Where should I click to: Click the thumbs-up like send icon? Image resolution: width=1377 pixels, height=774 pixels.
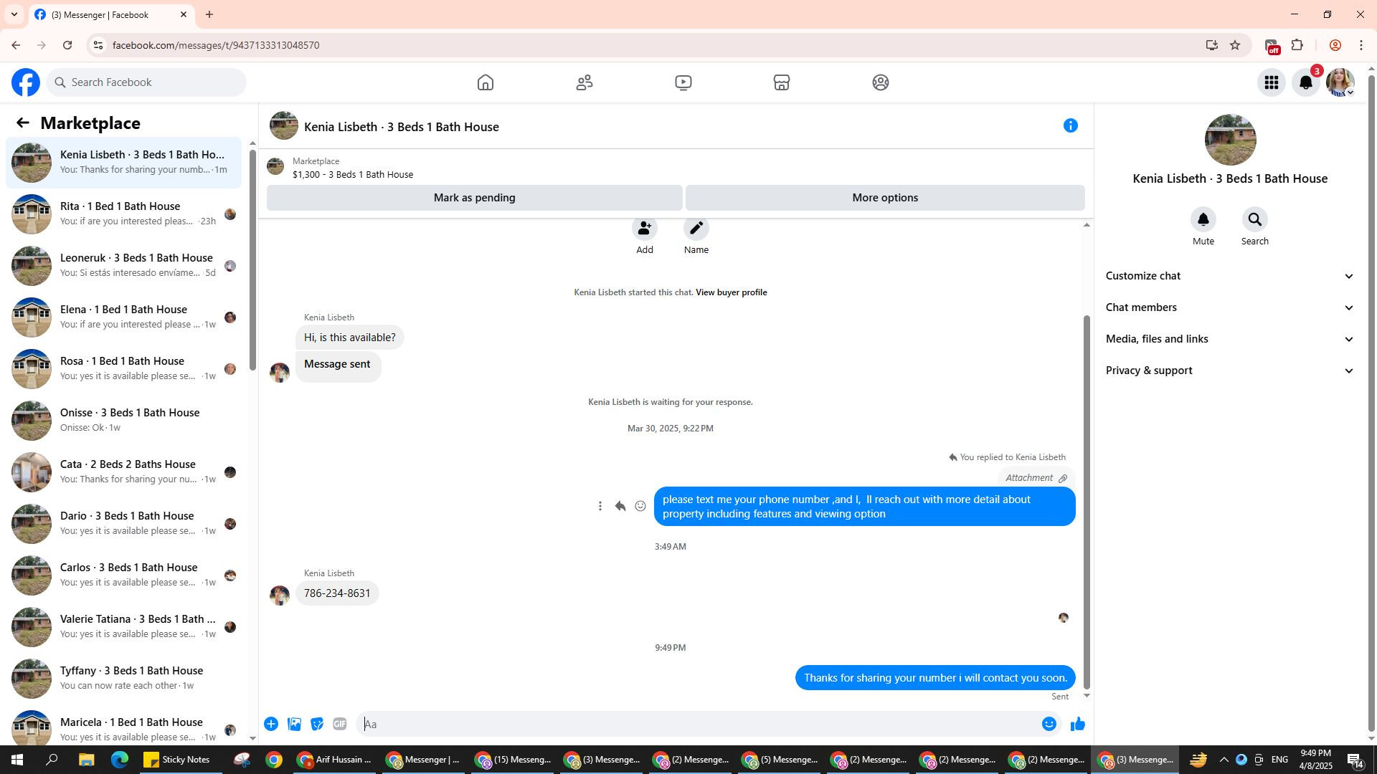click(1077, 725)
